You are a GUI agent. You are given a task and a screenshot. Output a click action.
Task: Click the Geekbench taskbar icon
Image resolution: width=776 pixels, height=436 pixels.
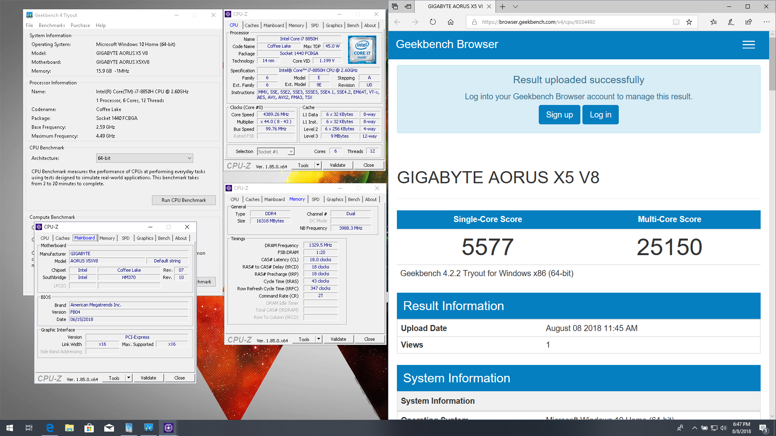pyautogui.click(x=149, y=428)
